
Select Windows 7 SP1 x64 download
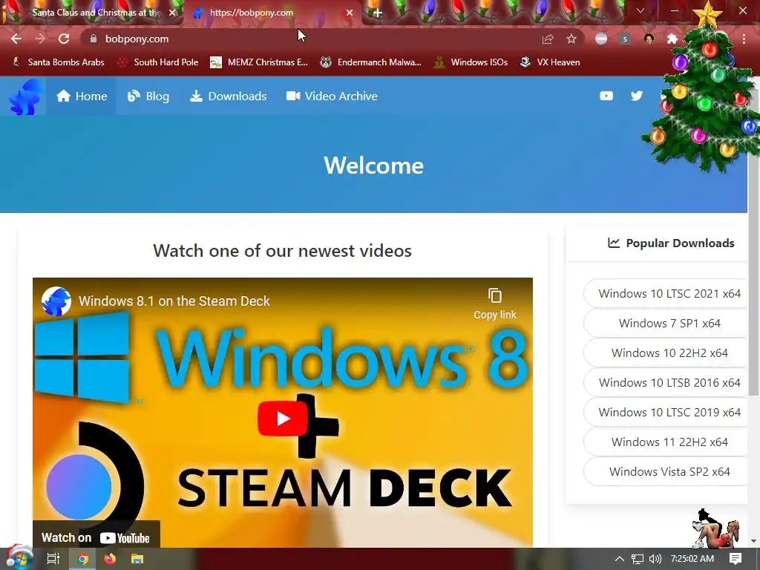(x=666, y=323)
